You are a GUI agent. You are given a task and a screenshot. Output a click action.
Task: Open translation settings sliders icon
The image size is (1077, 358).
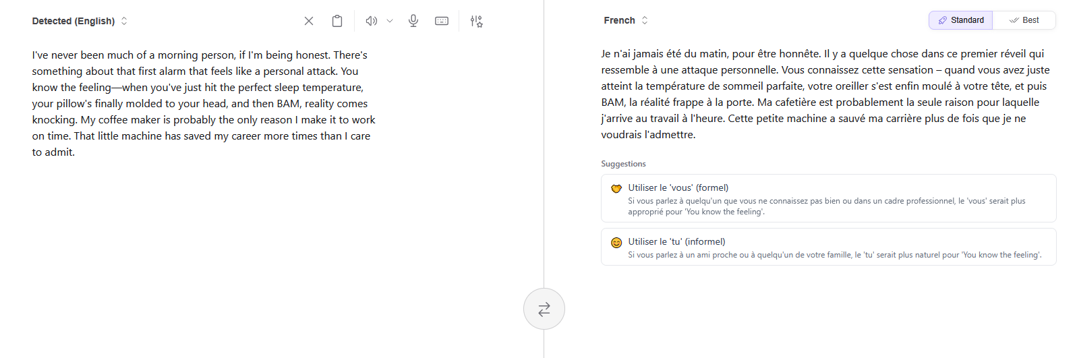click(477, 21)
